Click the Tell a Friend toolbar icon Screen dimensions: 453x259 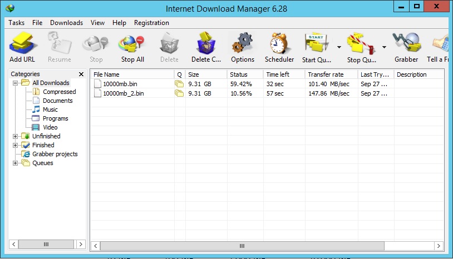(441, 43)
